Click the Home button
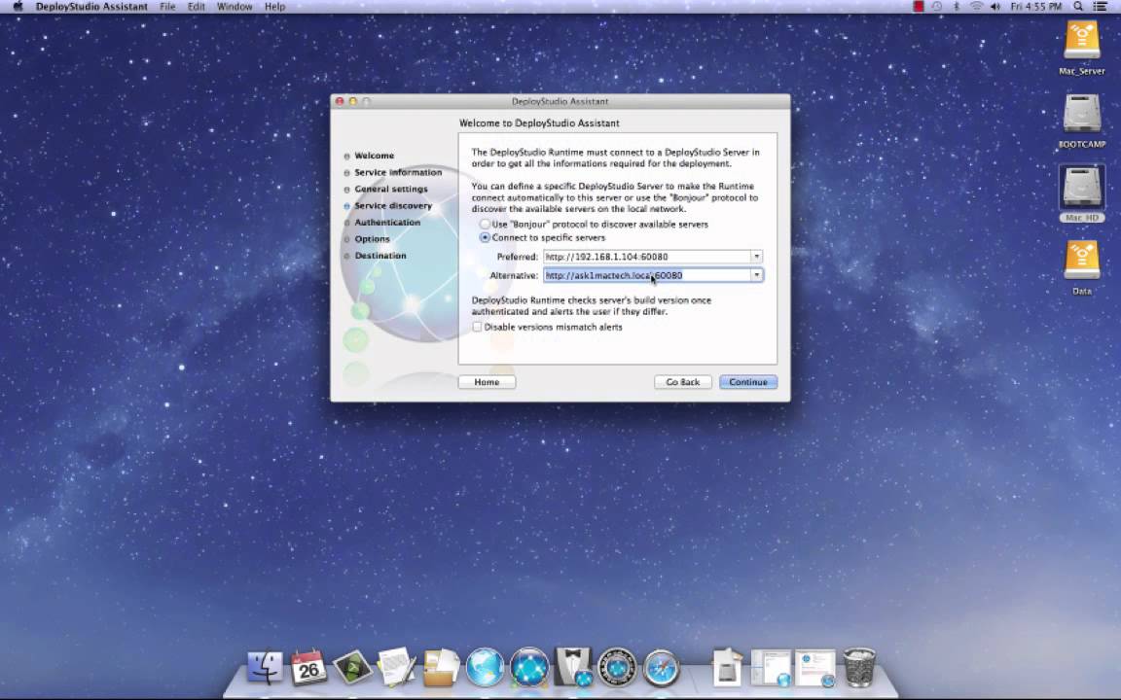Screen dimensions: 1121x700 (x=487, y=382)
